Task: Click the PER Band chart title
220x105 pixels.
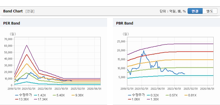Action: [12, 23]
